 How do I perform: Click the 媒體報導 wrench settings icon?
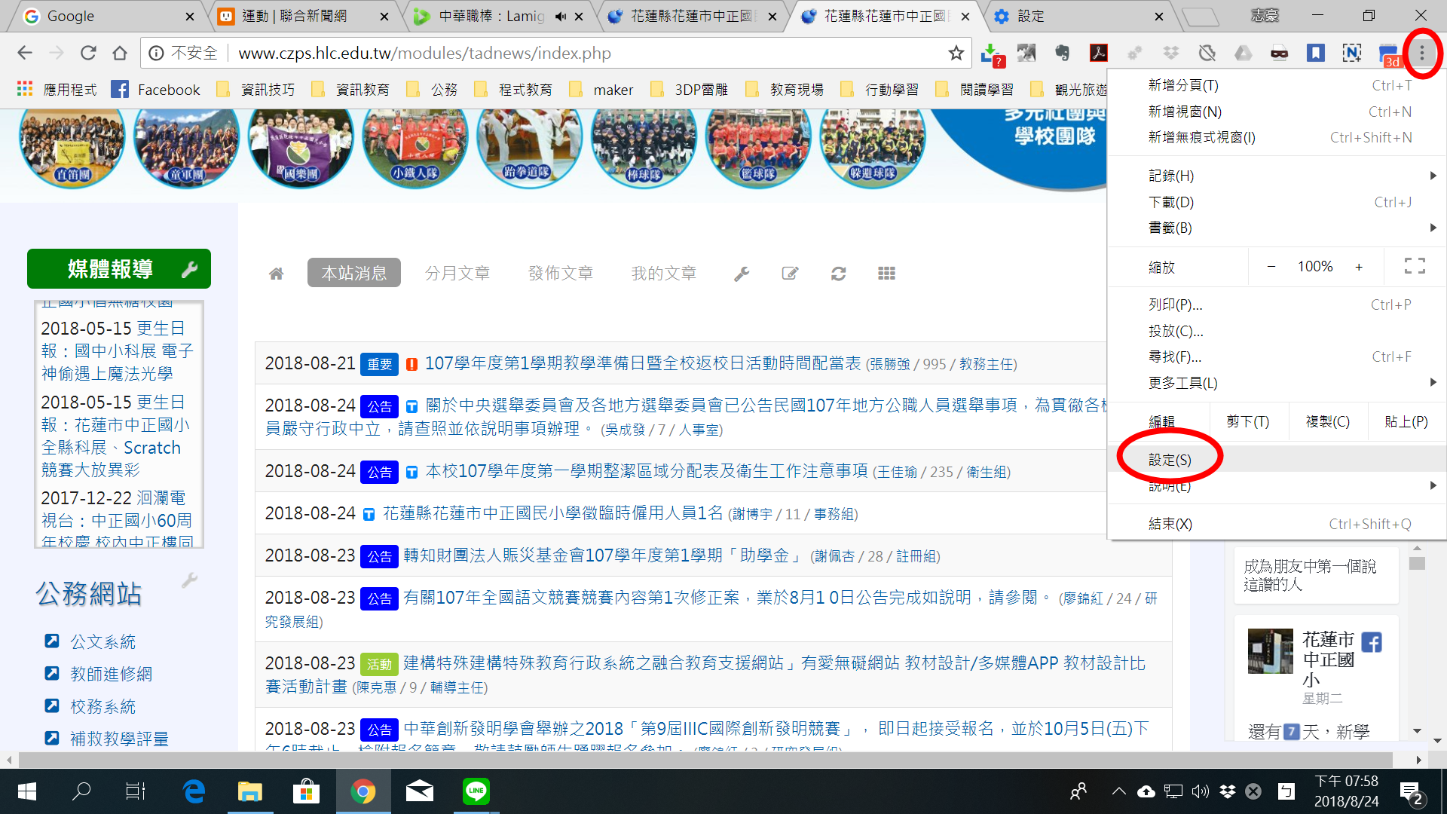click(189, 269)
